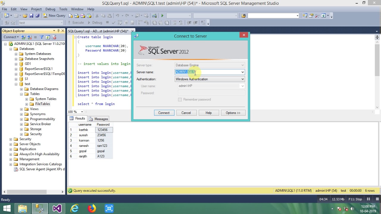This screenshot has width=381, height=214.
Task: Click Disconnect icon in Object Explorer
Action: [x=29, y=37]
